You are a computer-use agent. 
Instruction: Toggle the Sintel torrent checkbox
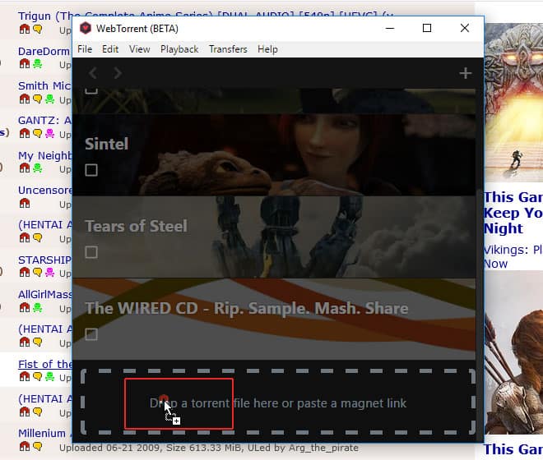[x=91, y=170]
